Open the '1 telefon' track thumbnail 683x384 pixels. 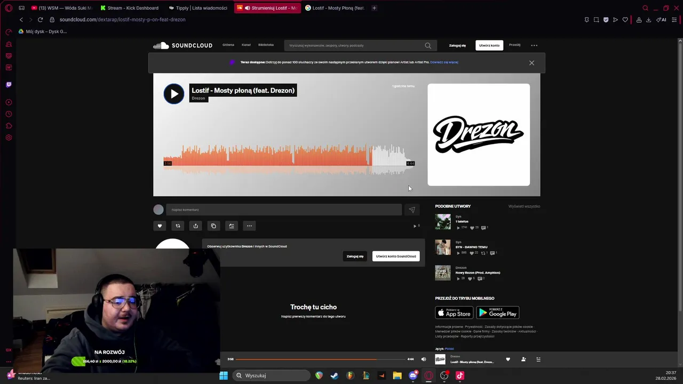click(x=443, y=221)
